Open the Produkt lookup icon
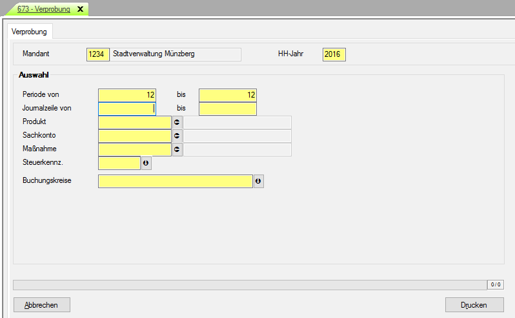The width and height of the screenshot is (515, 318). tap(177, 122)
